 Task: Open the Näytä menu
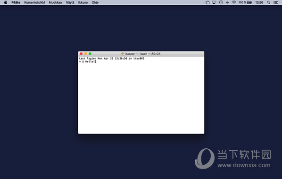pos(70,2)
